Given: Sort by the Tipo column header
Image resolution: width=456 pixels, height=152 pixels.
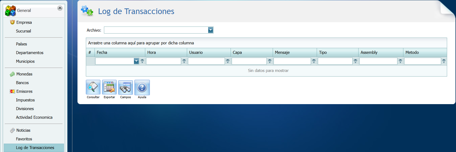Looking at the screenshot, I should [338, 52].
